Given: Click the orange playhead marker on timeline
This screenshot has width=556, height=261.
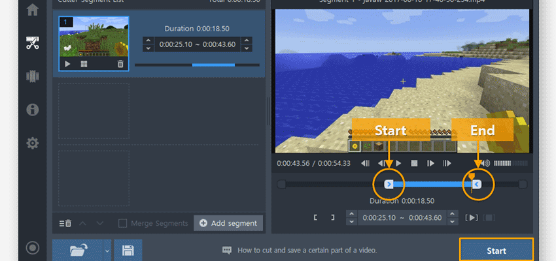Looking at the screenshot, I should 471,176.
